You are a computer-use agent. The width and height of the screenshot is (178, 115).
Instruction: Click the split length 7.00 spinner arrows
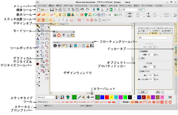pos(154,75)
